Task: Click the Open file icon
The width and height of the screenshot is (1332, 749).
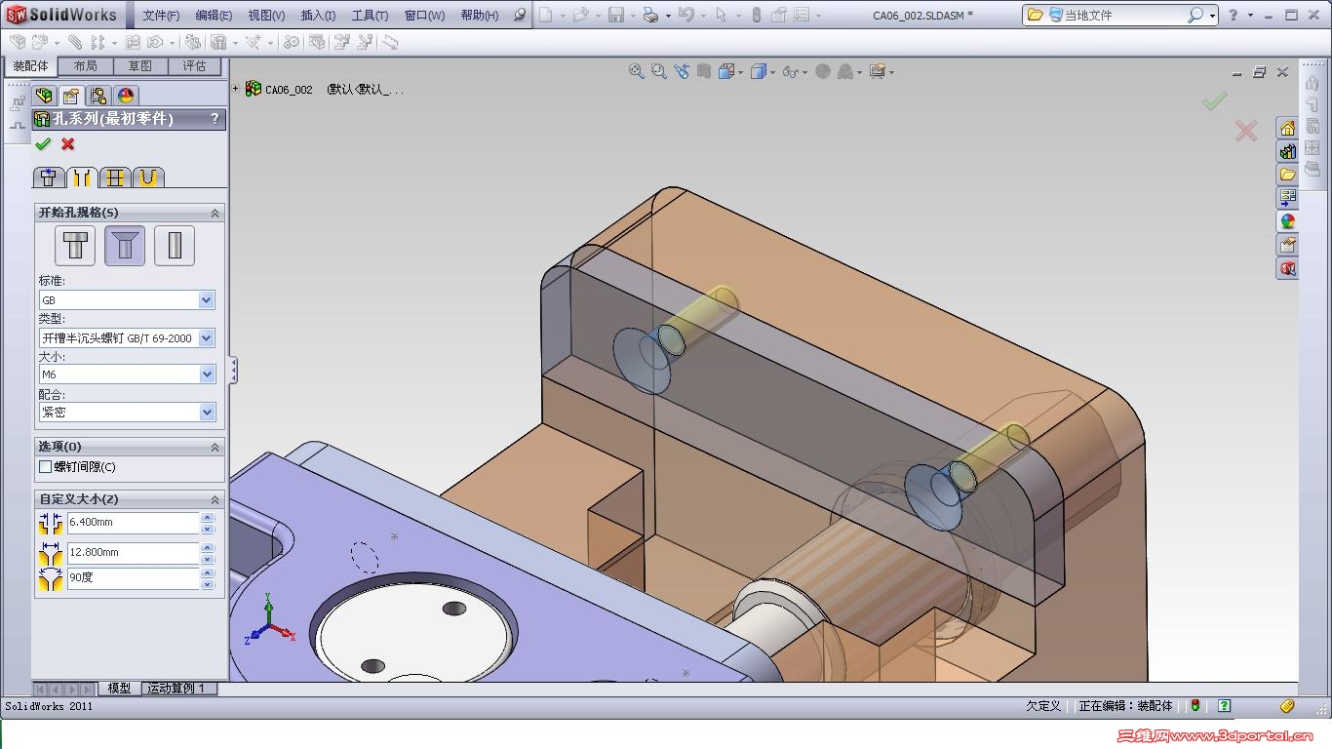Action: point(580,15)
